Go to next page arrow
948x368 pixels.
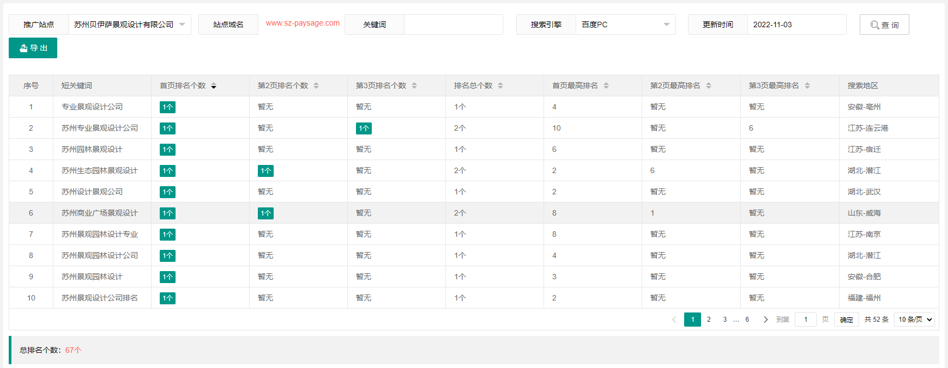coord(765,320)
